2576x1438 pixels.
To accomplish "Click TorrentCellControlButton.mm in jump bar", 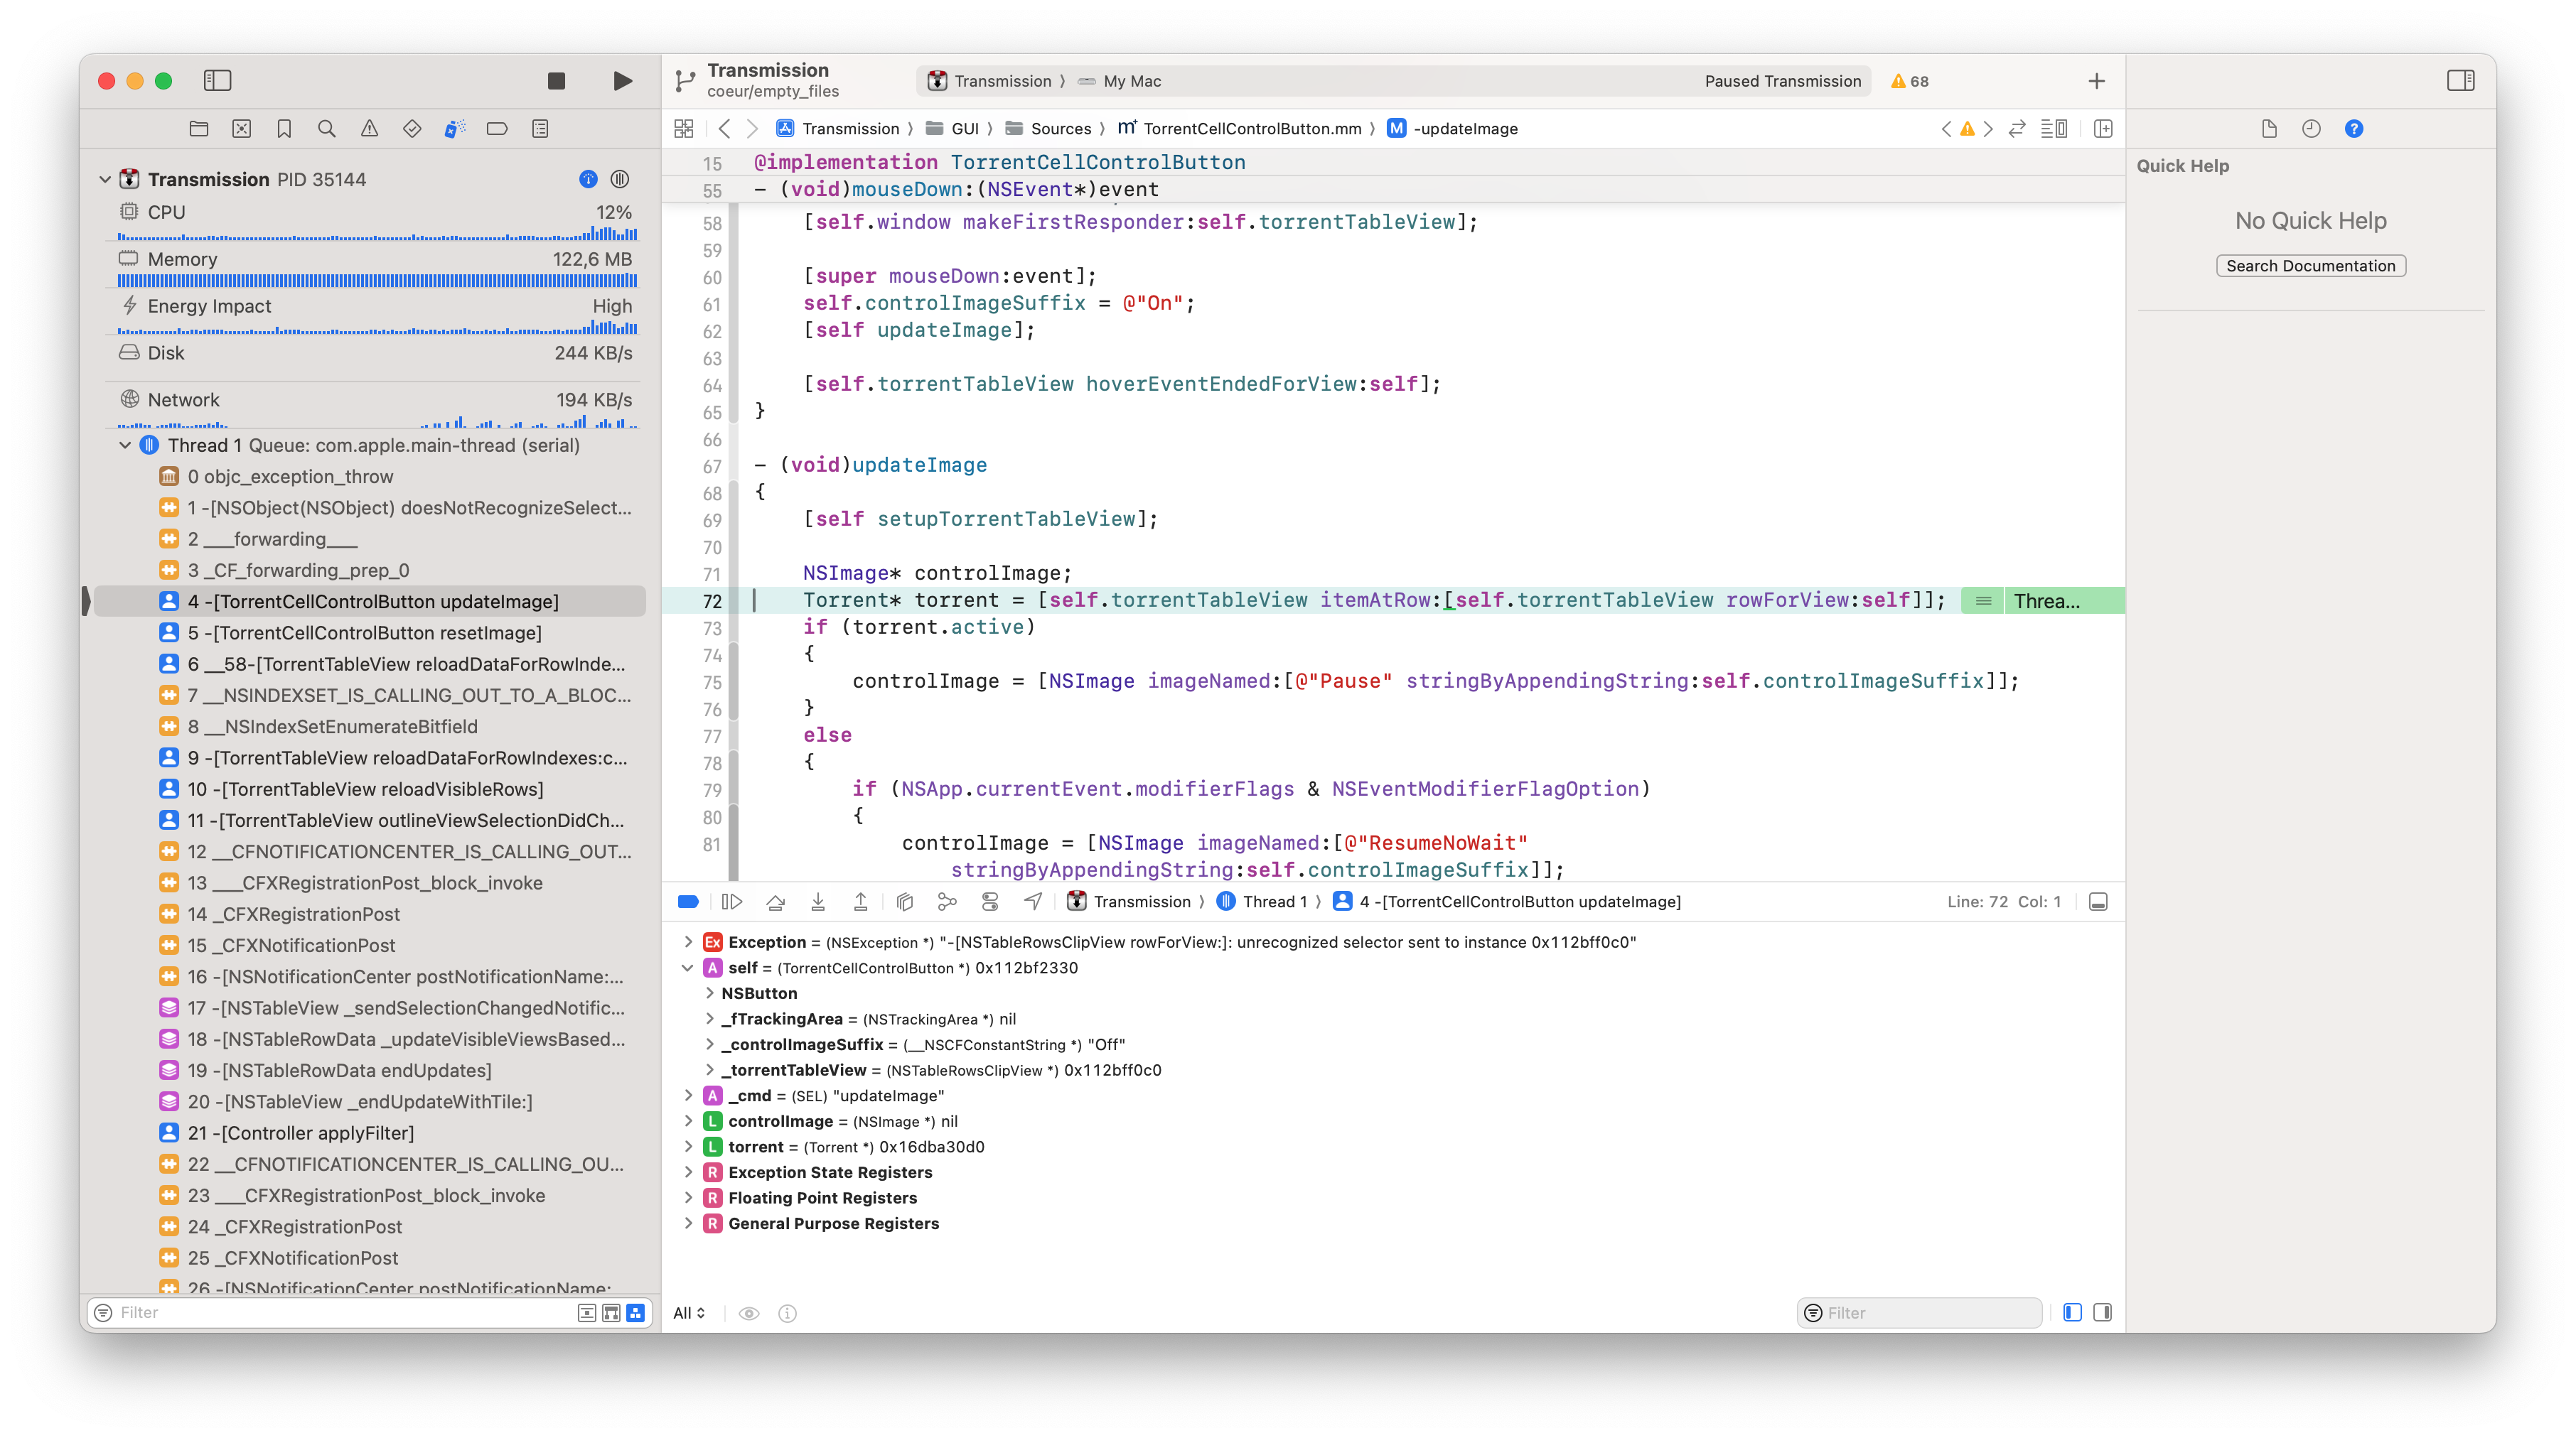I will tap(1251, 128).
